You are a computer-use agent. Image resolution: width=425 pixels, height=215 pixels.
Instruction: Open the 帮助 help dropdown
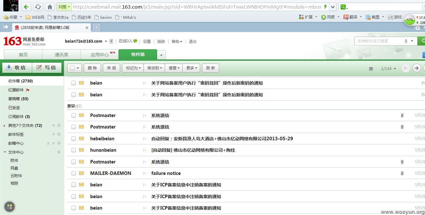click(177, 41)
